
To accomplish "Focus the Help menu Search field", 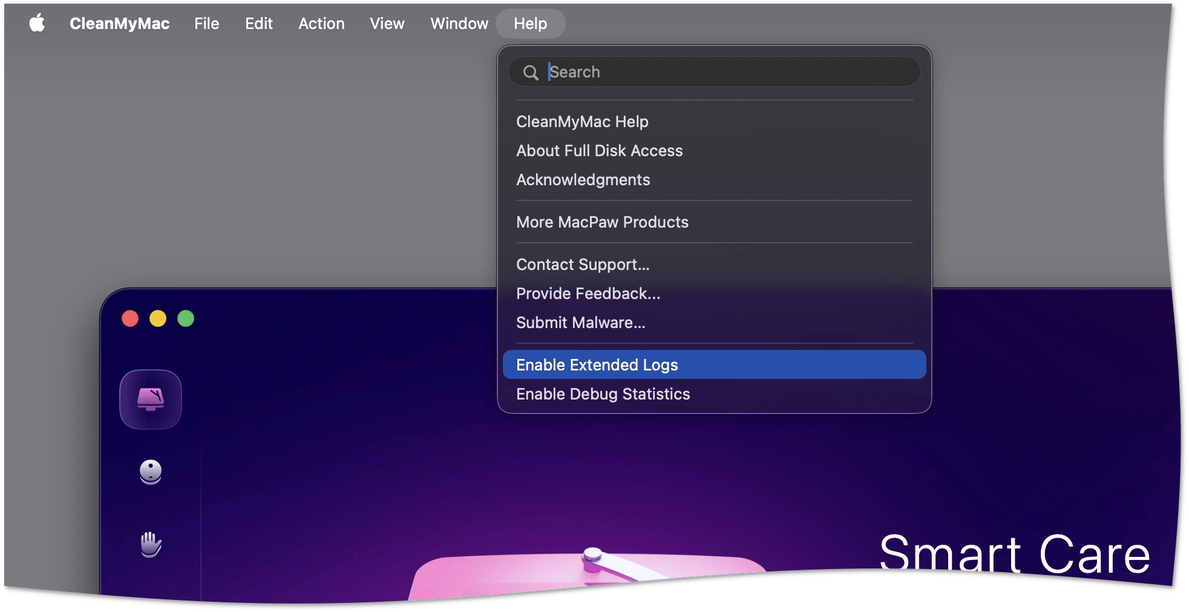I will (x=715, y=72).
